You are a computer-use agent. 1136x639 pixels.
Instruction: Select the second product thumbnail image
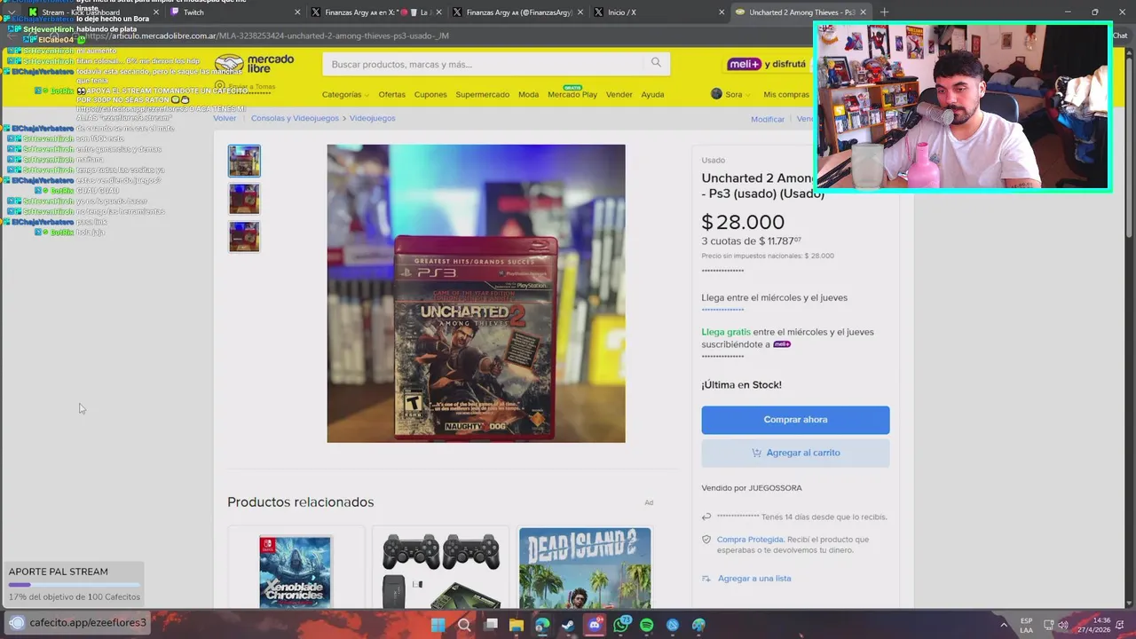click(244, 199)
